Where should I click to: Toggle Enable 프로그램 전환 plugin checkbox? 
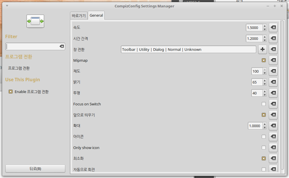pos(11,92)
